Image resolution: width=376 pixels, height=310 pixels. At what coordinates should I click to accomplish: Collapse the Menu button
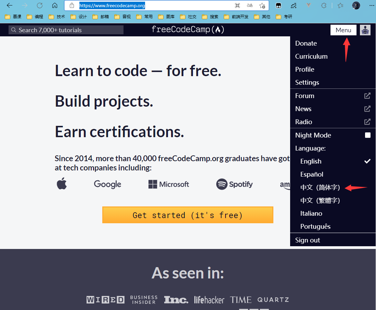(x=343, y=30)
